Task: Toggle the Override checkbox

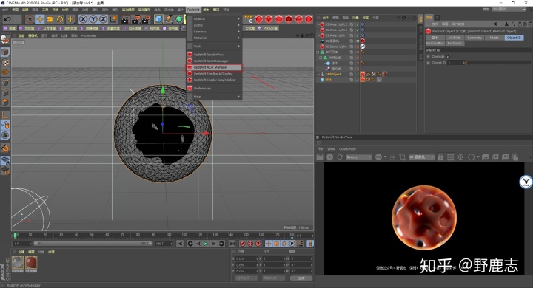Action: pos(449,57)
